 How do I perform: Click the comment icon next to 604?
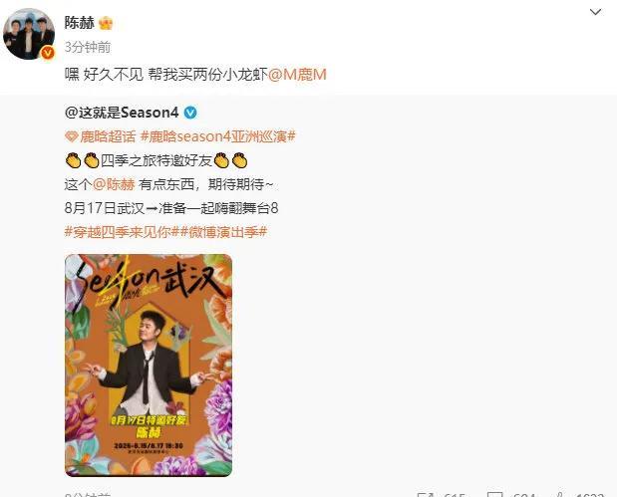pyautogui.click(x=494, y=495)
